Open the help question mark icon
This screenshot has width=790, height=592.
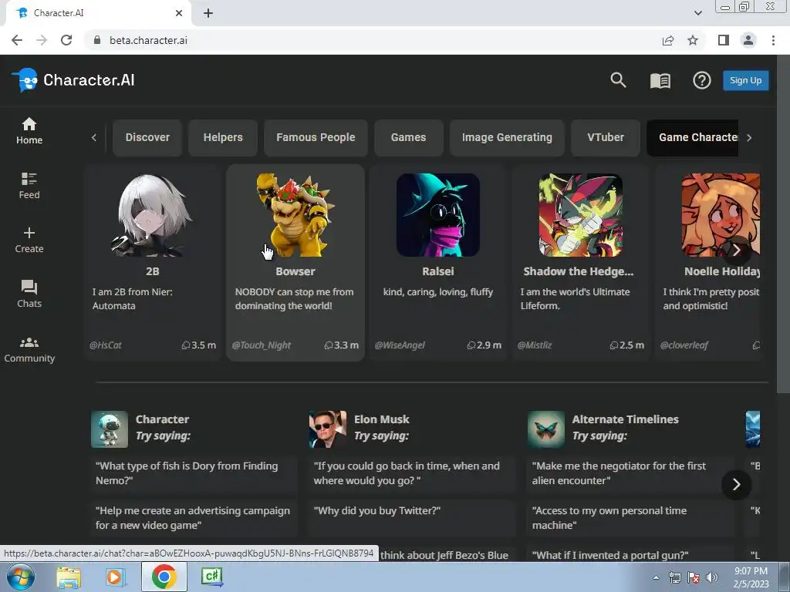[701, 80]
